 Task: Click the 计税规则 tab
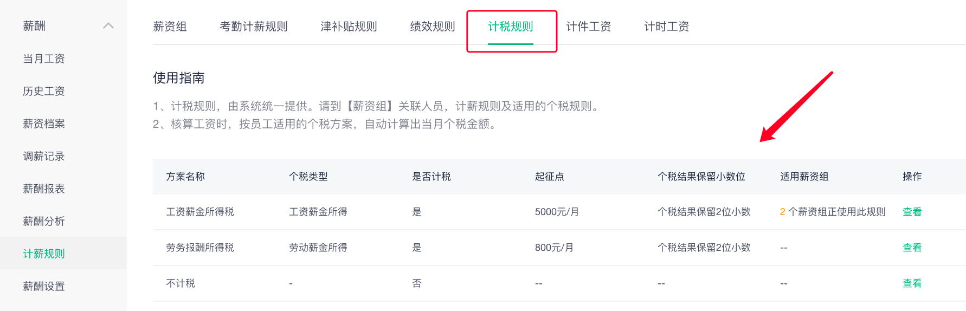tap(511, 27)
